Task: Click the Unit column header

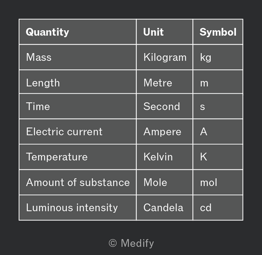Action: coord(165,32)
